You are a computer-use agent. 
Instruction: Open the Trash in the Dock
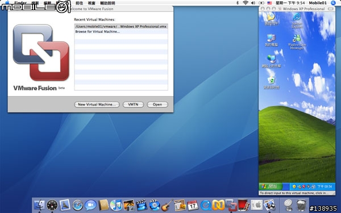(301, 205)
